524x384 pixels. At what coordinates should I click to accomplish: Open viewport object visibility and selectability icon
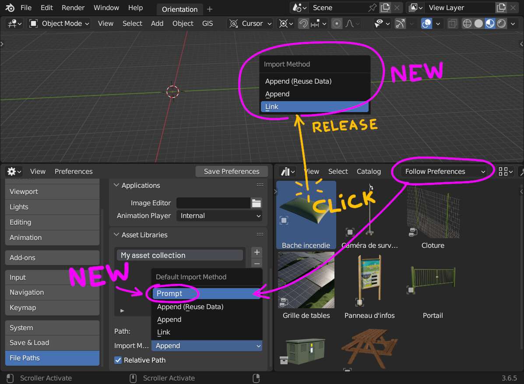382,23
